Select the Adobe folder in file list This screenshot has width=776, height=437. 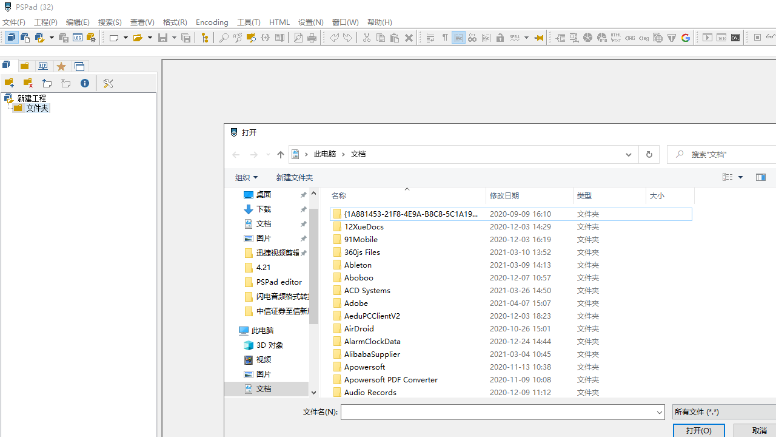(x=356, y=303)
